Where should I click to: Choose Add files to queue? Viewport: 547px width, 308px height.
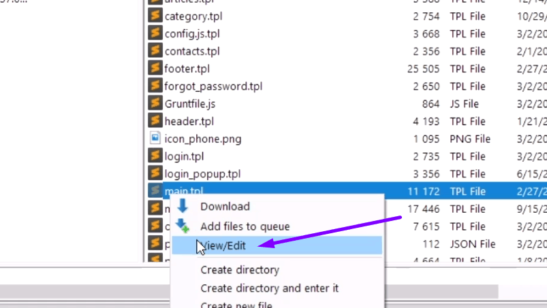pos(245,226)
